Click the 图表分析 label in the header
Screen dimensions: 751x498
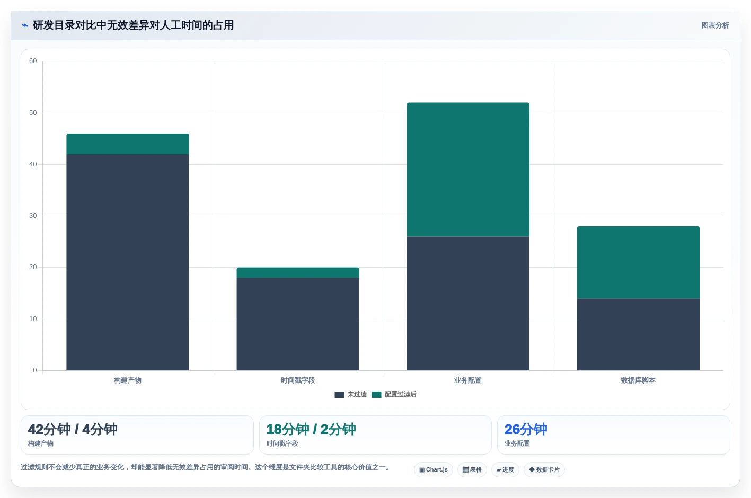715,25
